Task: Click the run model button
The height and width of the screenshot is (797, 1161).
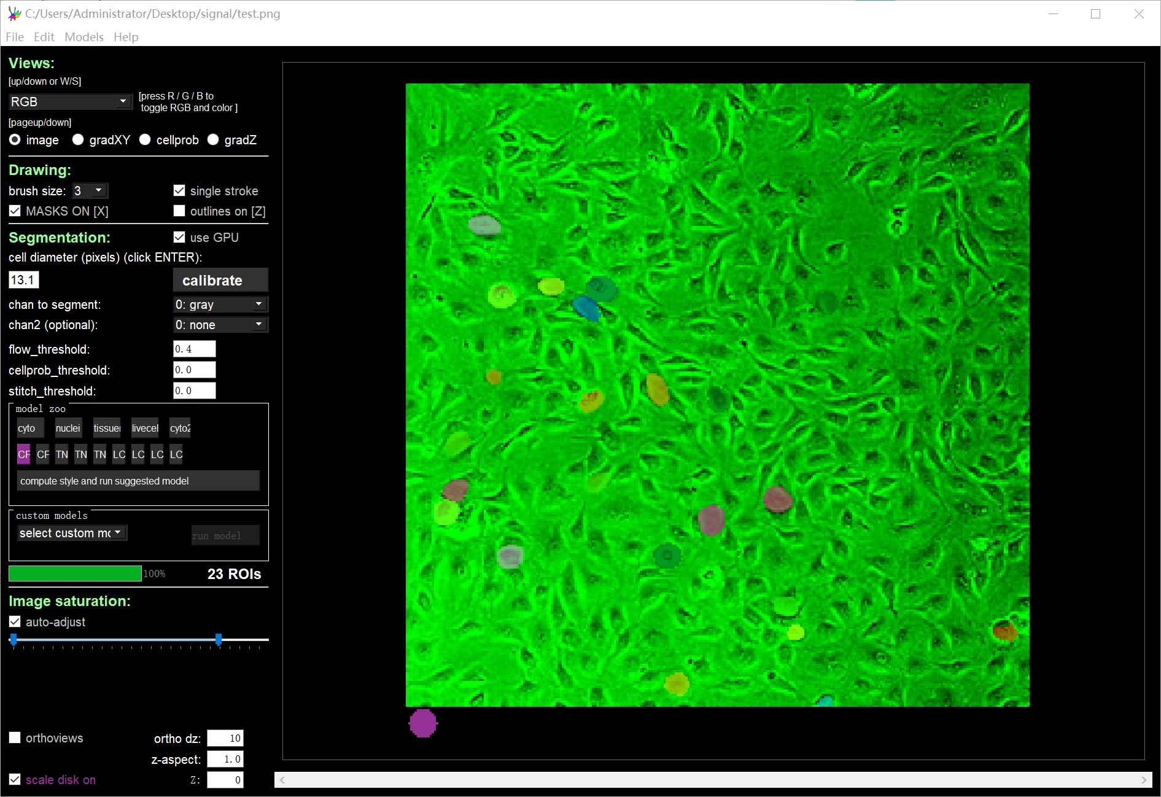Action: pos(225,535)
